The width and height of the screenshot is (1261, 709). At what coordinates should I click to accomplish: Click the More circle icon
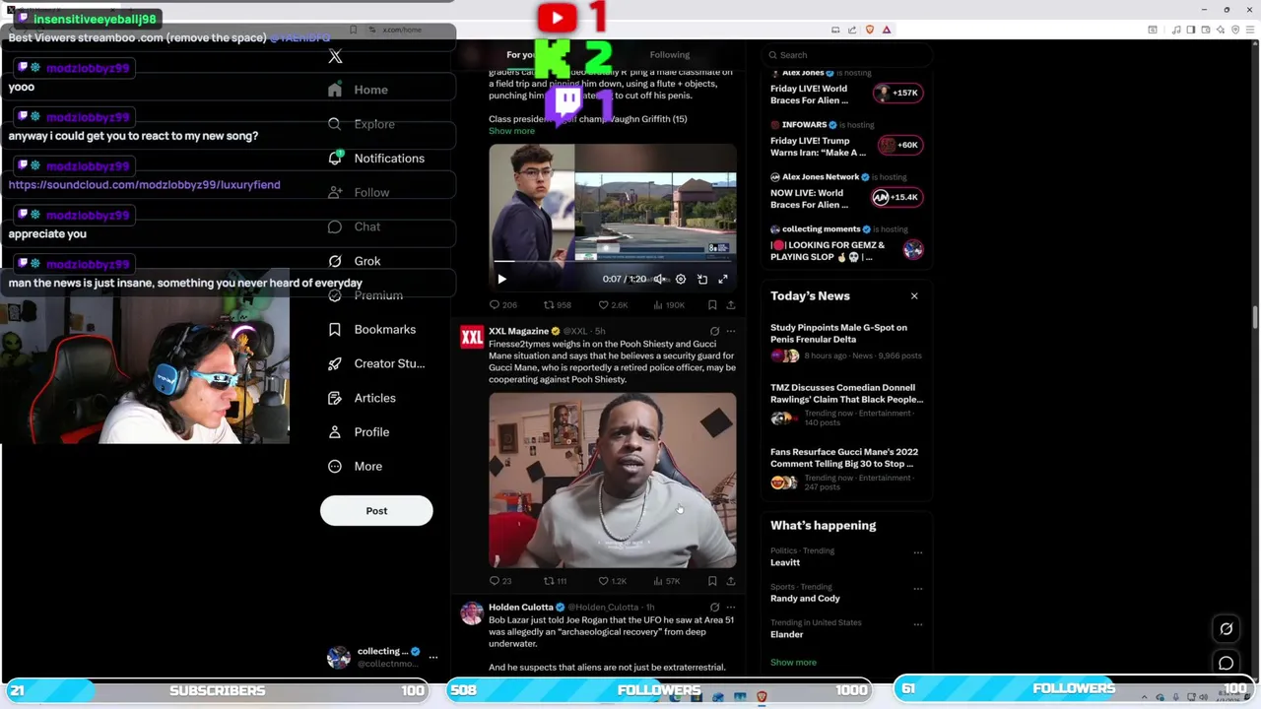335,466
